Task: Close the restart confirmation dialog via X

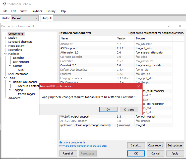Action: pyautogui.click(x=138, y=86)
